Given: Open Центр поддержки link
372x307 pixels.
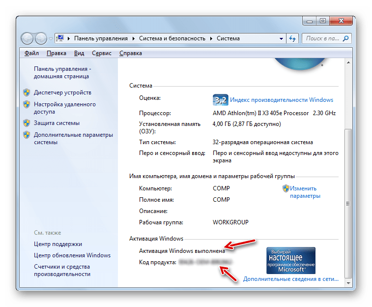Looking at the screenshot, I should click(58, 244).
